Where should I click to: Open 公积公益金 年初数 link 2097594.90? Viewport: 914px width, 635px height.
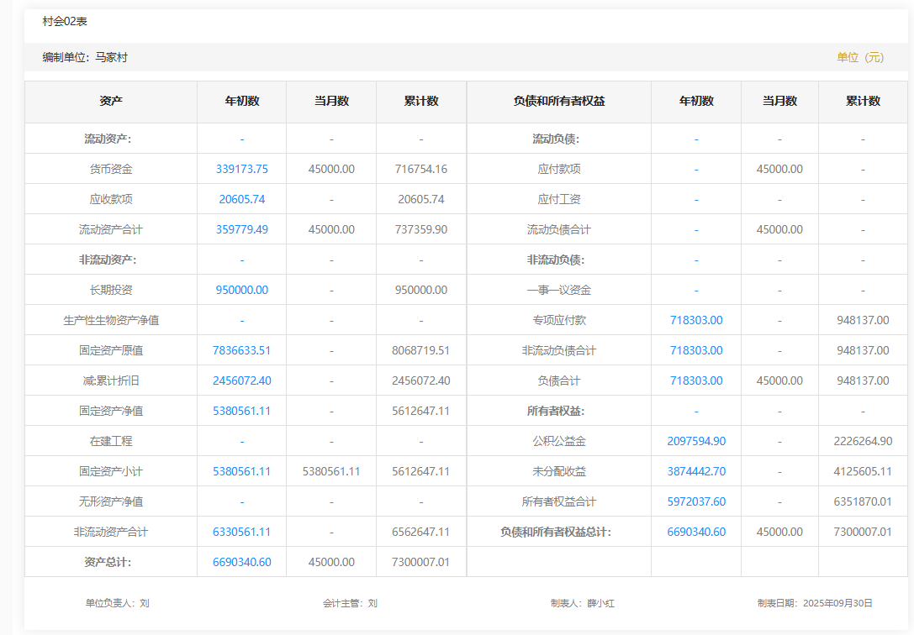(x=695, y=441)
